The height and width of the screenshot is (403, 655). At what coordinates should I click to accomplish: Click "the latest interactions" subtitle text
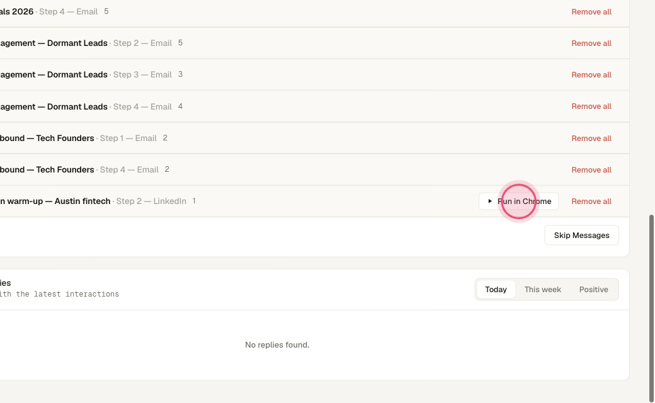point(67,294)
